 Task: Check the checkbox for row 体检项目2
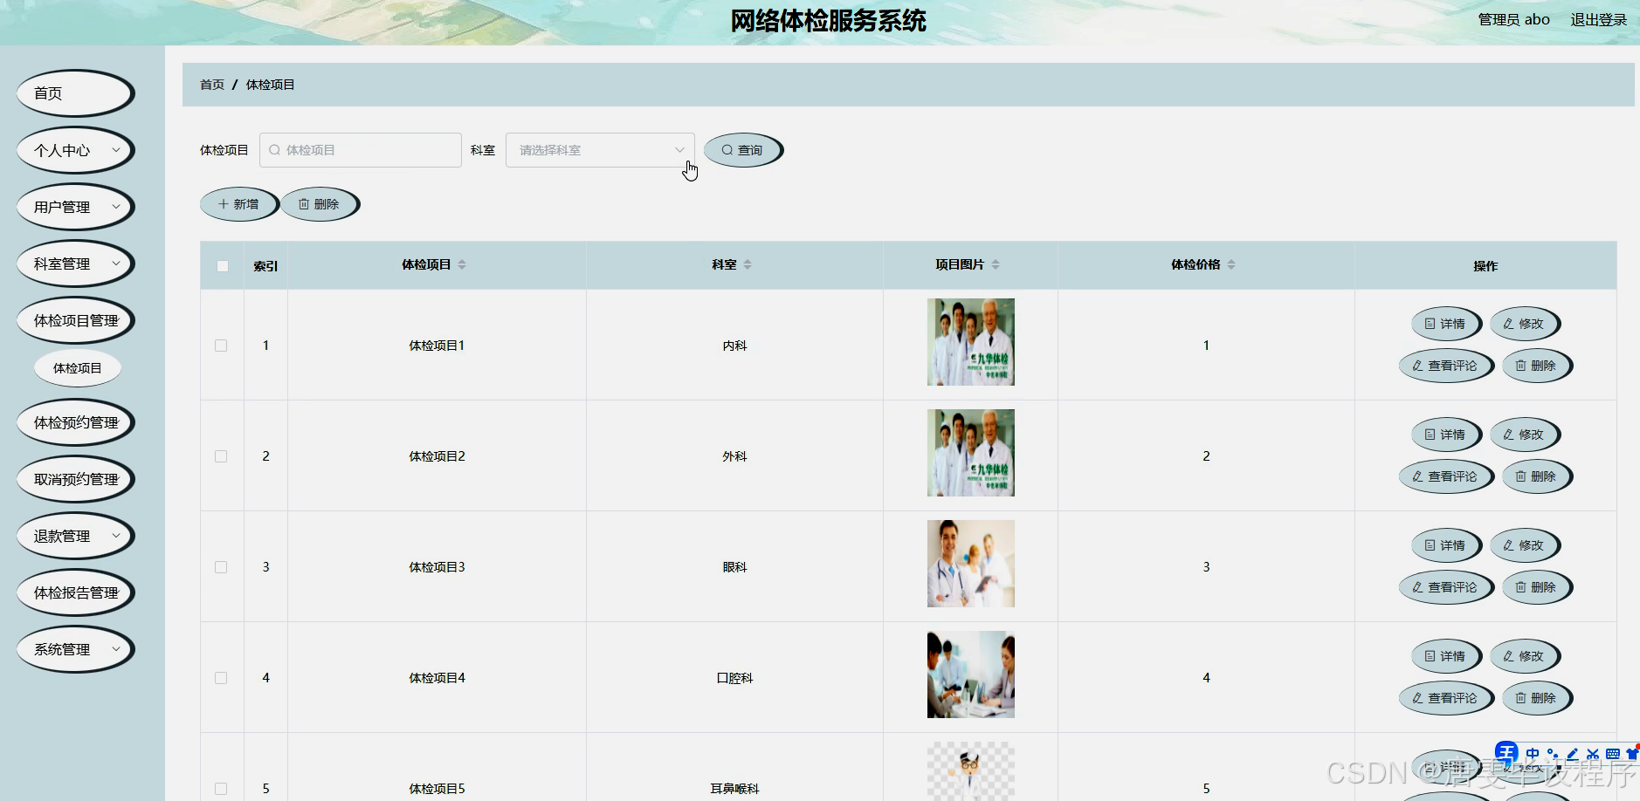tap(221, 456)
